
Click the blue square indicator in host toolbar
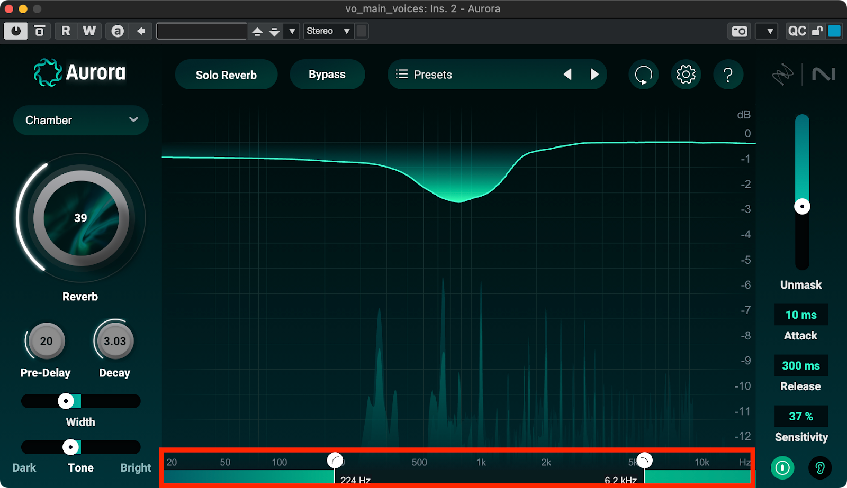tap(834, 31)
